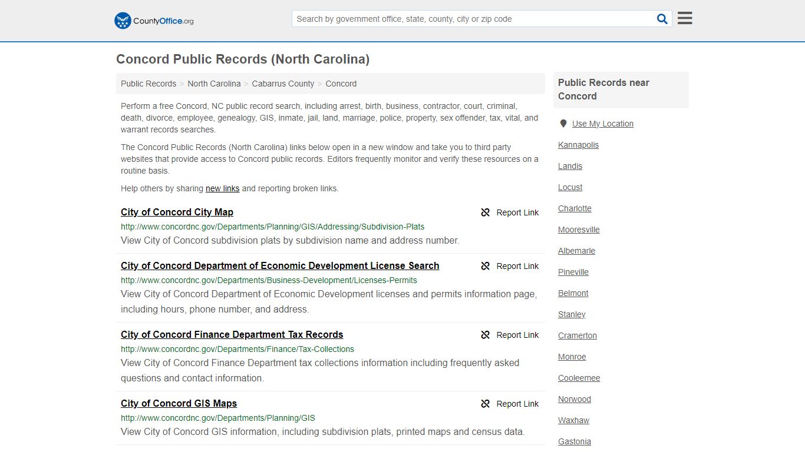
Task: Click the 'Editors frequently monitor' paragraph
Action: pyautogui.click(x=329, y=159)
